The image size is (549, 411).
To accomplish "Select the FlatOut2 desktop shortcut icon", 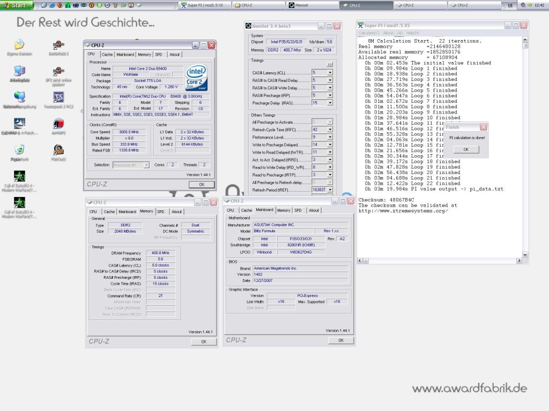I will point(58,150).
